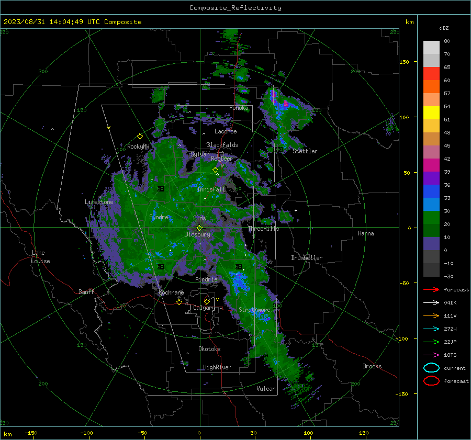The width and height of the screenshot is (471, 440).
Task: Click the yellow marker near RockyMH
Action: coord(140,137)
